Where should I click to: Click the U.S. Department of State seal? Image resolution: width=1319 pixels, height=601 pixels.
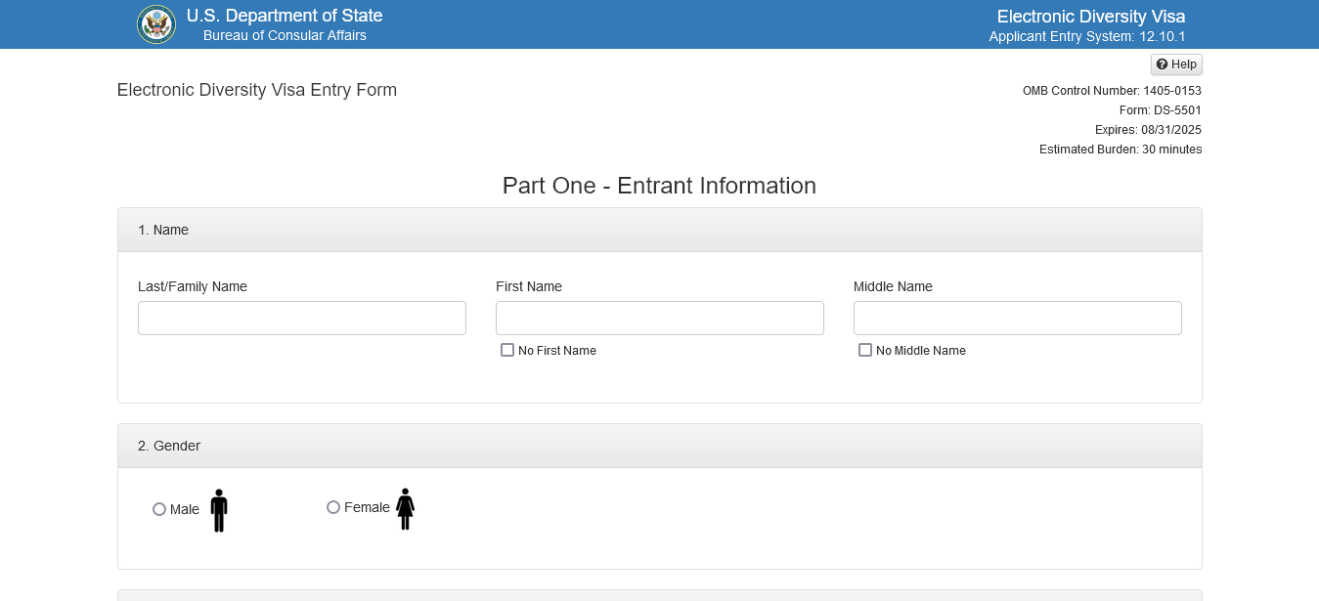pyautogui.click(x=156, y=24)
